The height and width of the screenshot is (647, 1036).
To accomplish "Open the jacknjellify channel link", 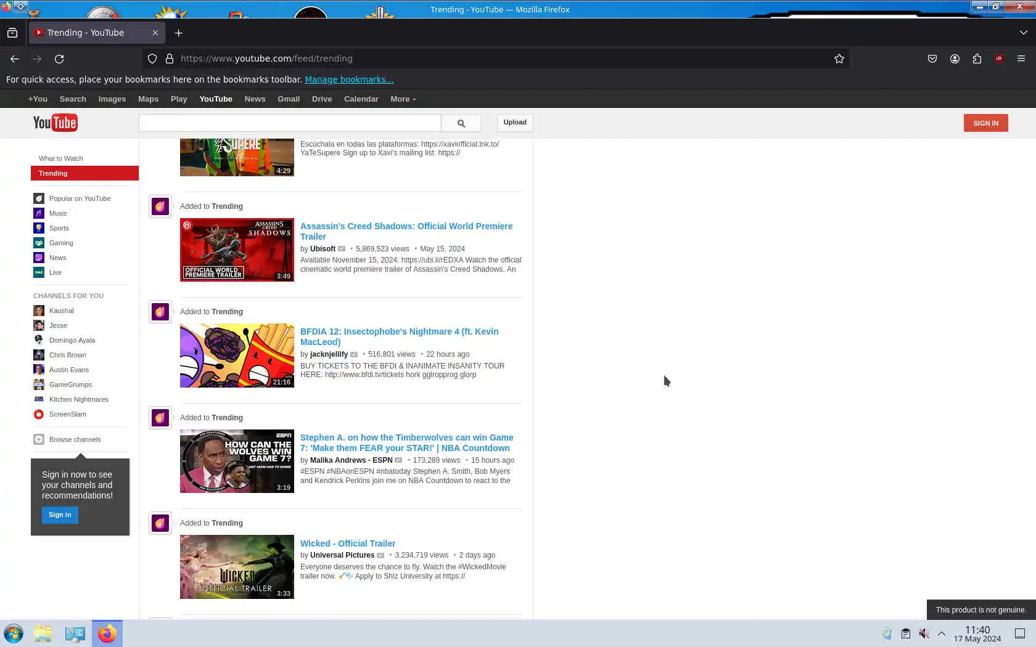I will [329, 354].
